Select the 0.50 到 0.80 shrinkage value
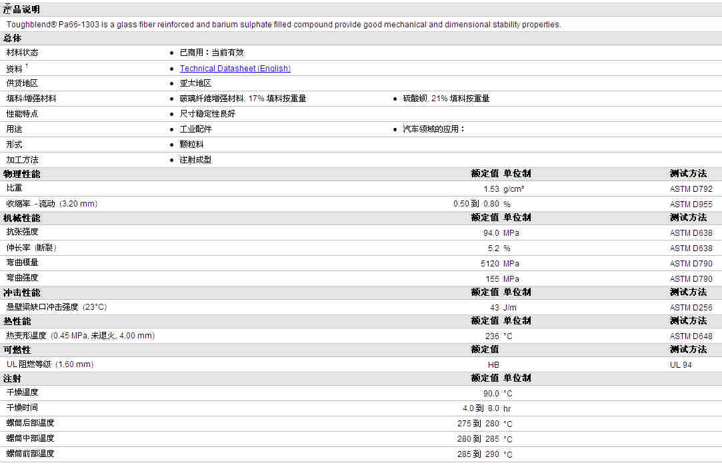Screen dimensions: 722x465 pyautogui.click(x=481, y=204)
